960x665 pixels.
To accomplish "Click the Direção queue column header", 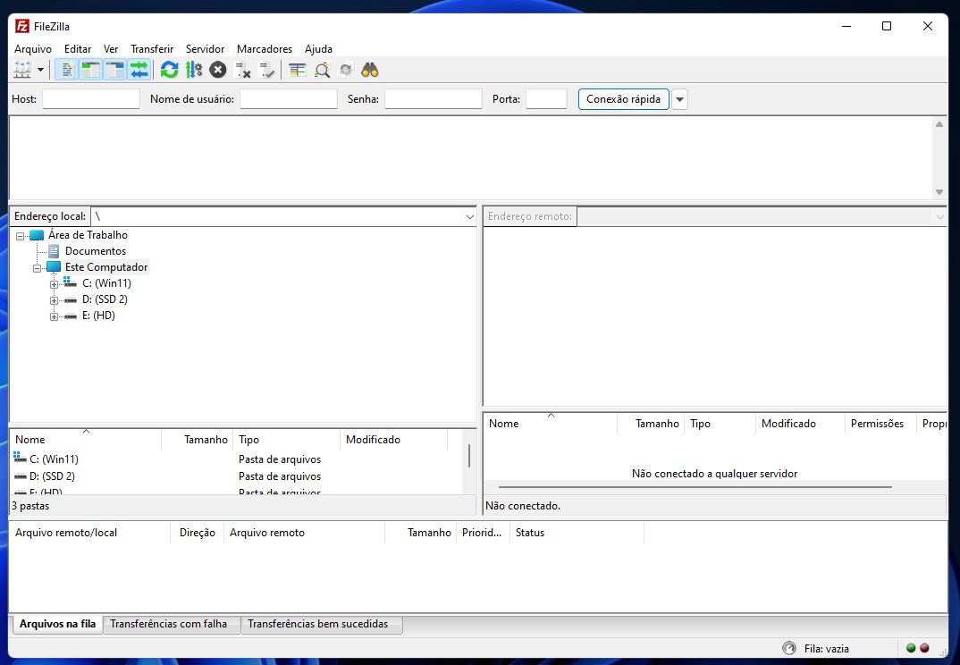I will [x=198, y=532].
